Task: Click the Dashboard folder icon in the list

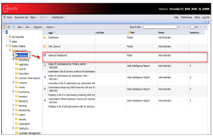Action: click(x=45, y=37)
